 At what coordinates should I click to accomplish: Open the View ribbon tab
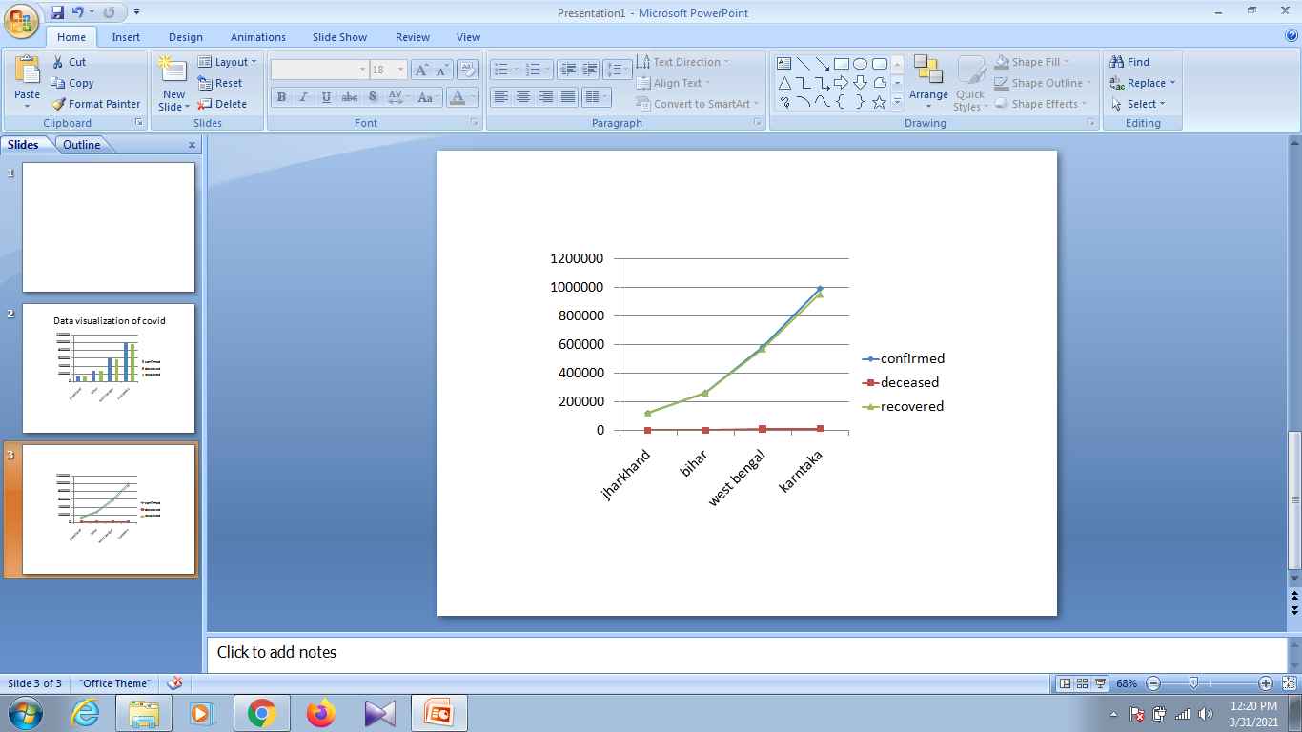(x=468, y=37)
